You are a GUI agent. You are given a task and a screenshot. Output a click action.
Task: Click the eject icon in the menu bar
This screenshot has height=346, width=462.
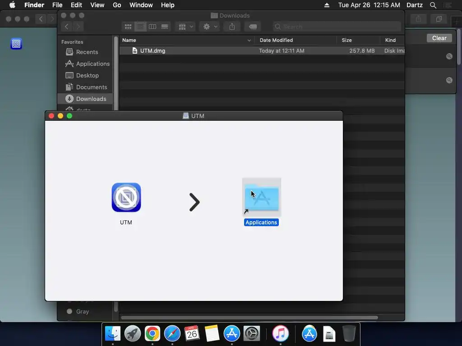[327, 5]
